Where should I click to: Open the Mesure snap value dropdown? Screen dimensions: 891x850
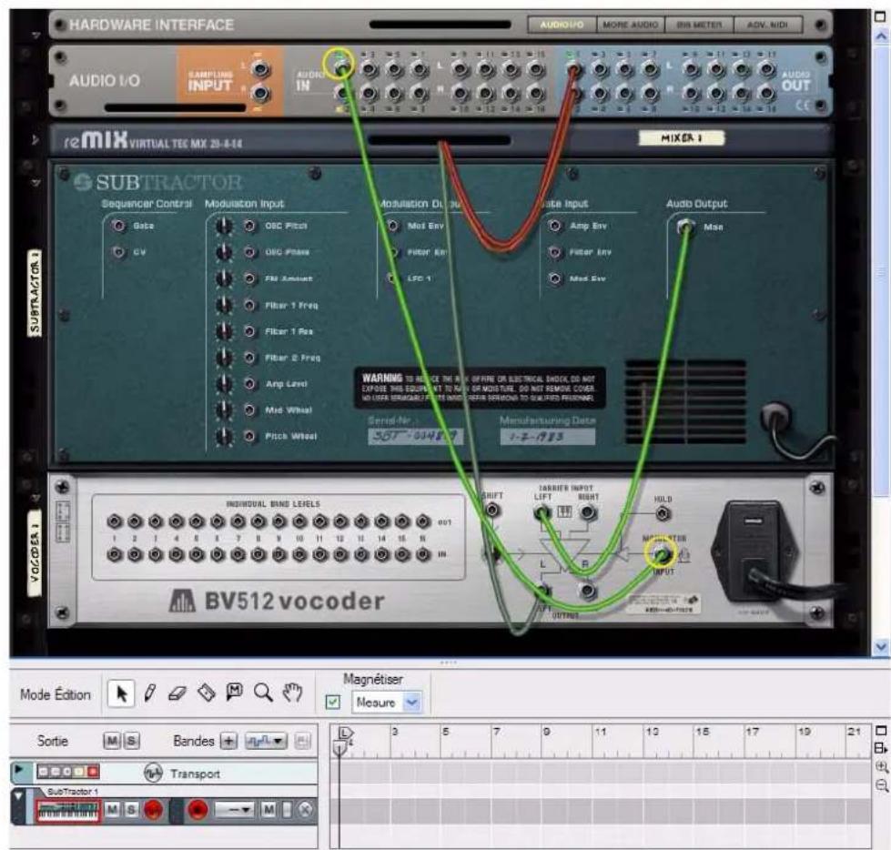tap(411, 703)
